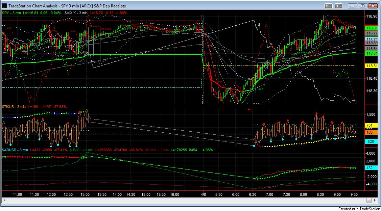381x211 pixels.
Task: Click the 118.64 price axis marker
Action: [372, 49]
